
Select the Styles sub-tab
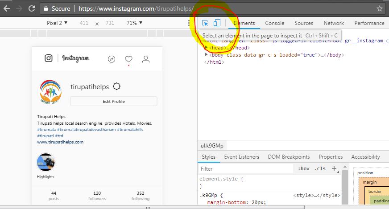[208, 157]
